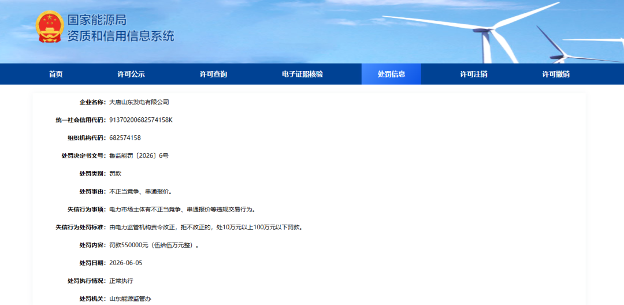This screenshot has width=624, height=305.
Task: Select organization code 682574158
Action: click(125, 138)
